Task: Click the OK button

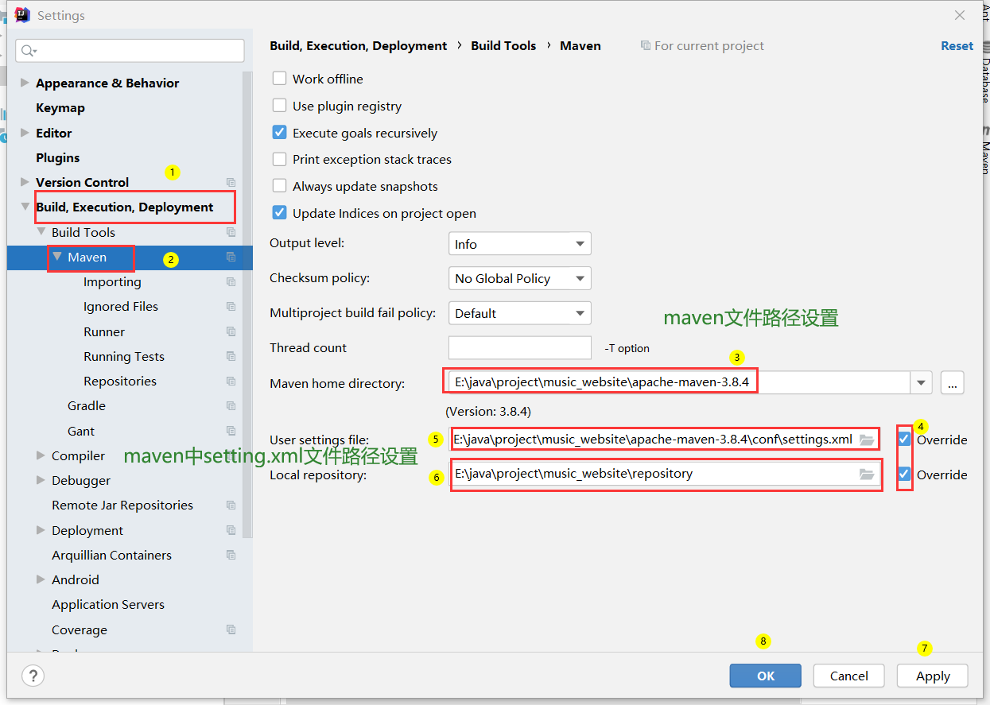Action: coord(765,676)
